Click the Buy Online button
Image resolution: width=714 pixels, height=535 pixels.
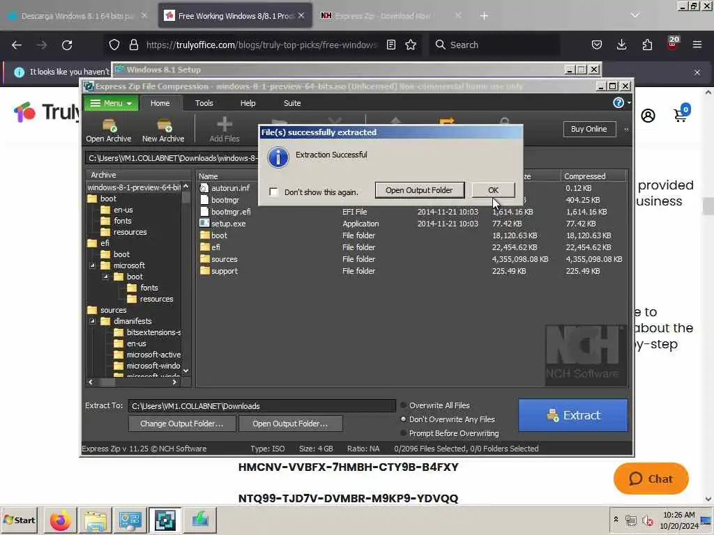(x=589, y=129)
